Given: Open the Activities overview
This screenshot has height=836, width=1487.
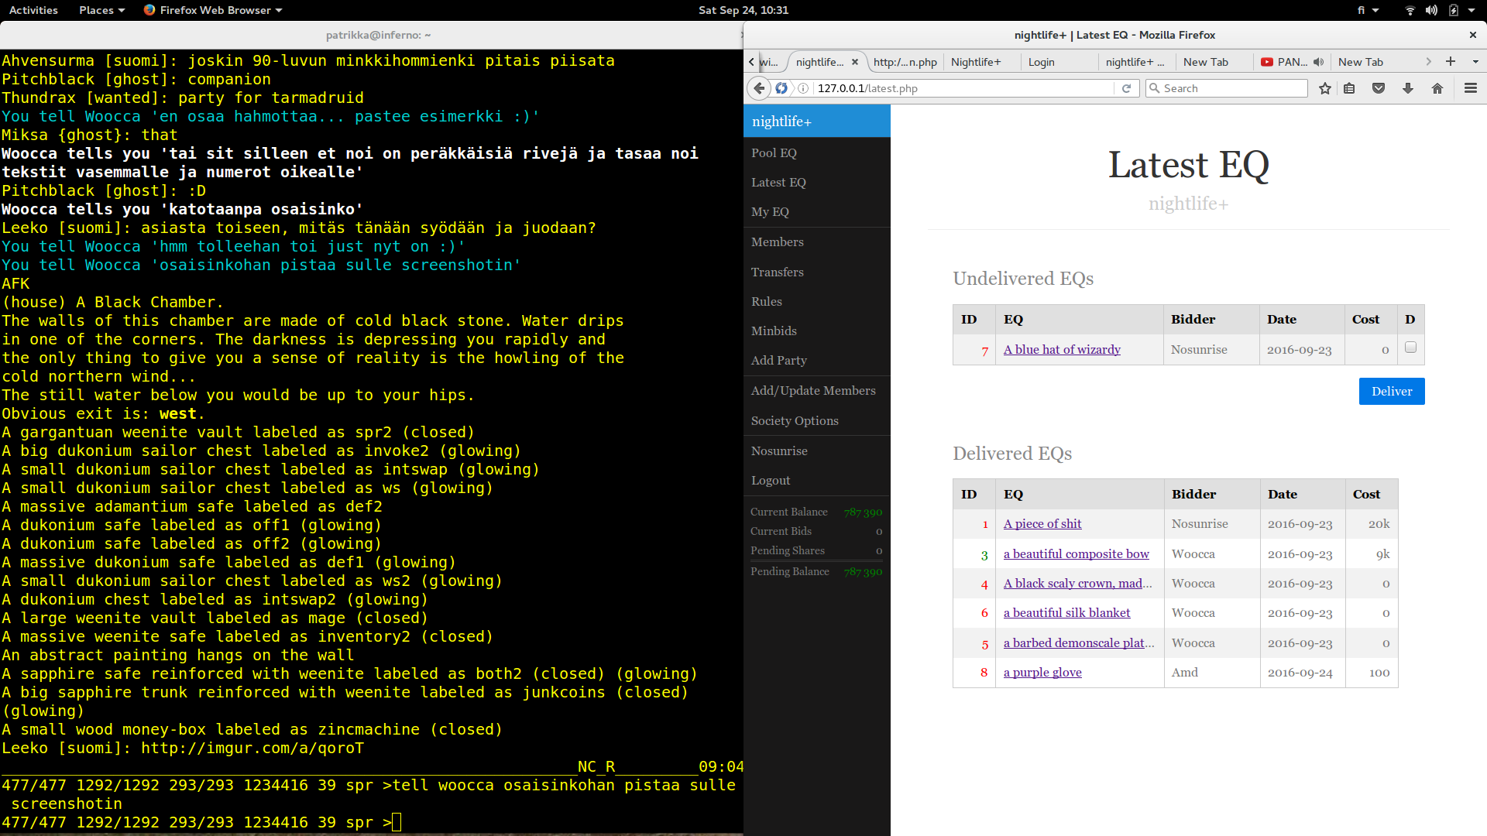Looking at the screenshot, I should [x=33, y=10].
